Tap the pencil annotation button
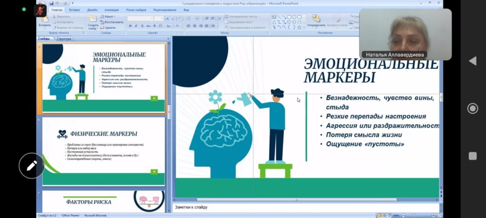Image resolution: width=486 pixels, height=218 pixels. 31,166
